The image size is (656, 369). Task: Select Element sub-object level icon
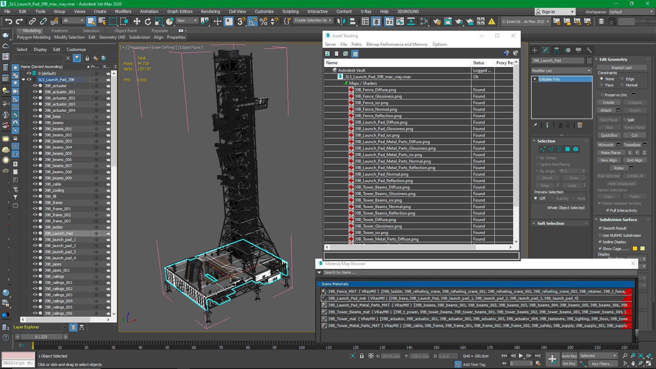pos(576,149)
